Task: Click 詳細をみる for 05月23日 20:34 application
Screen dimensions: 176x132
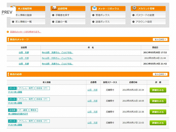Action: [158, 90]
